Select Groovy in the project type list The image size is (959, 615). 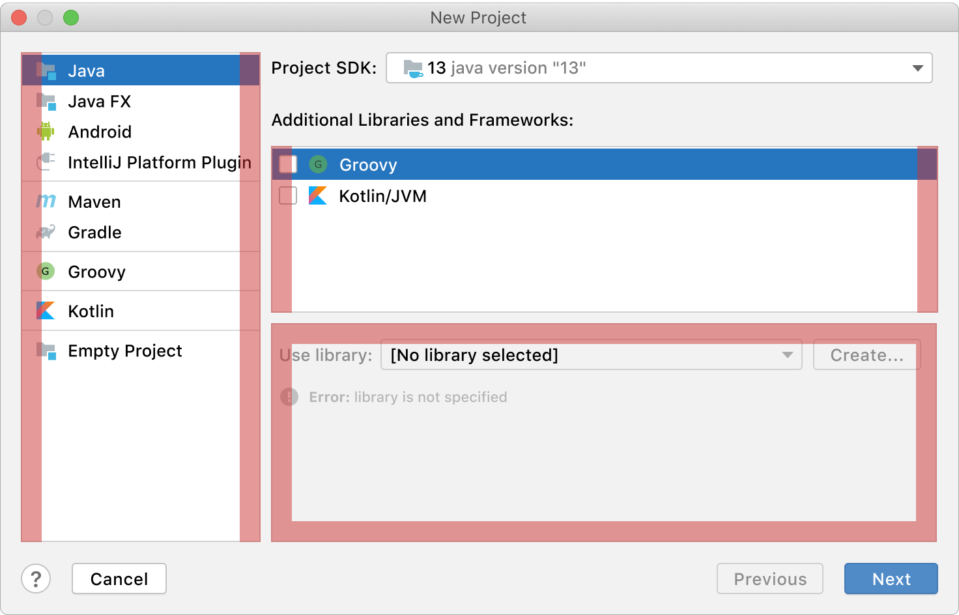click(x=97, y=272)
